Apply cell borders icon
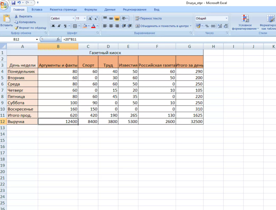The height and width of the screenshot is (210, 276). tap(75, 26)
